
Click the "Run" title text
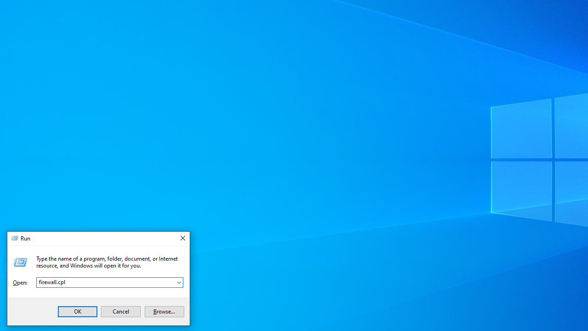click(25, 239)
